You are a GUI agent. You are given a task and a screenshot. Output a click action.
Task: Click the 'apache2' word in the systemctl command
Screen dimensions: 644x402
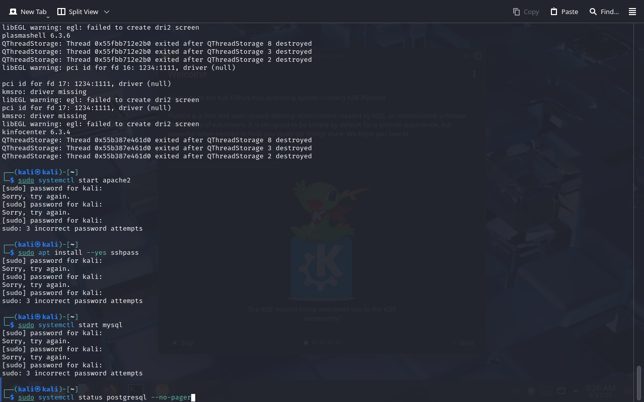point(117,180)
